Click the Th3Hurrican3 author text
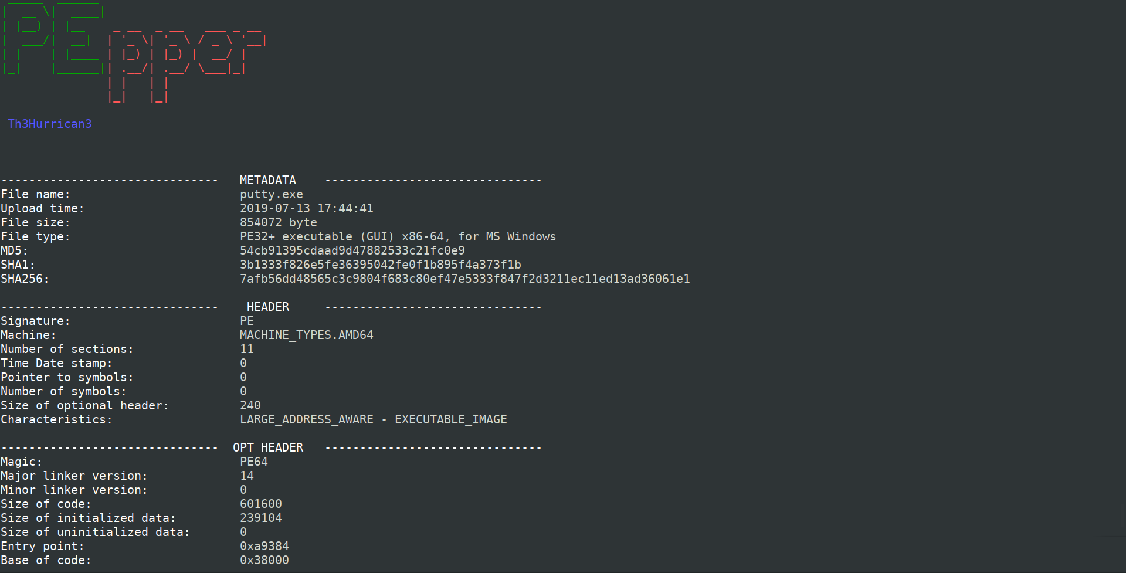This screenshot has width=1126, height=573. click(x=50, y=124)
